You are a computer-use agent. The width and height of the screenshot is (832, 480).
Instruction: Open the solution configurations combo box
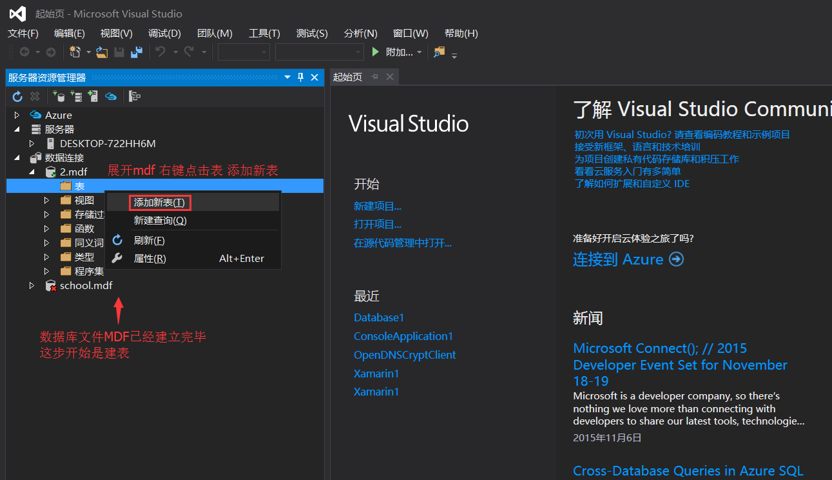coord(244,52)
